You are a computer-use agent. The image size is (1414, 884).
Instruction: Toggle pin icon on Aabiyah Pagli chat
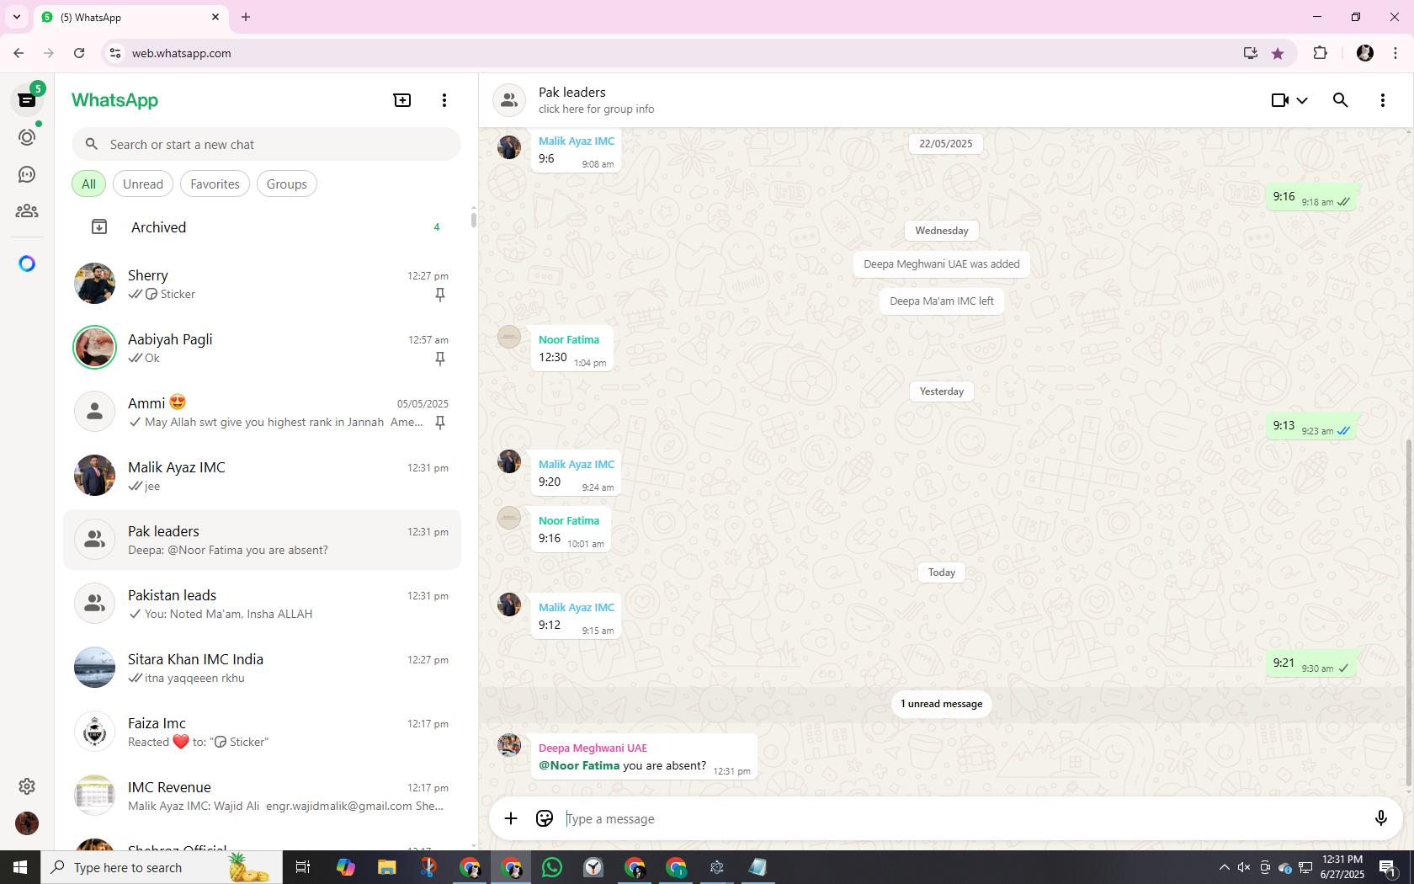tap(439, 359)
